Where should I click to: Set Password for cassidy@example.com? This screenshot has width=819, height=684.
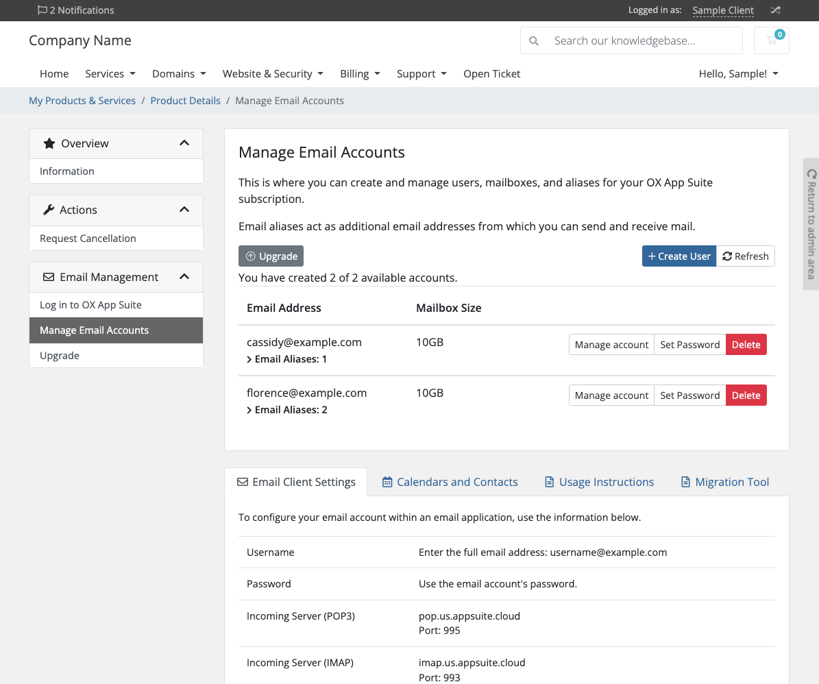pyautogui.click(x=690, y=345)
